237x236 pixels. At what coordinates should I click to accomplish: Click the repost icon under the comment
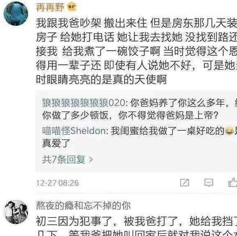(x=185, y=183)
